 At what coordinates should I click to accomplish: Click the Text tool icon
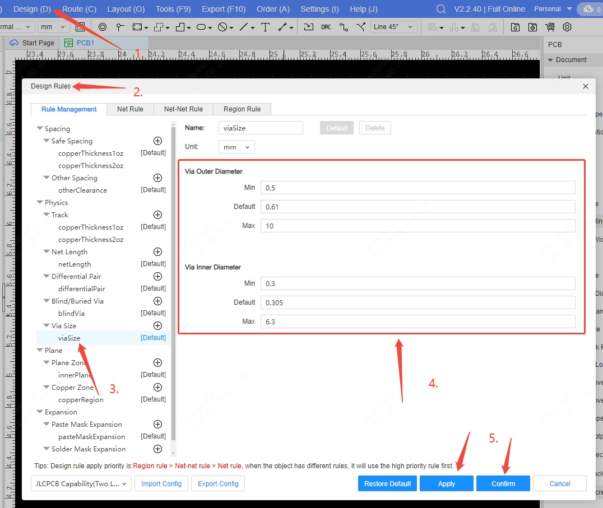click(266, 27)
